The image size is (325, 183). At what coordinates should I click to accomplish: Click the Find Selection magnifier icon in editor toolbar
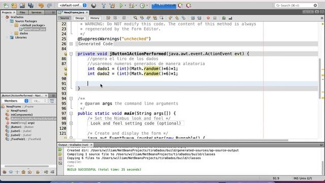coord(135,18)
